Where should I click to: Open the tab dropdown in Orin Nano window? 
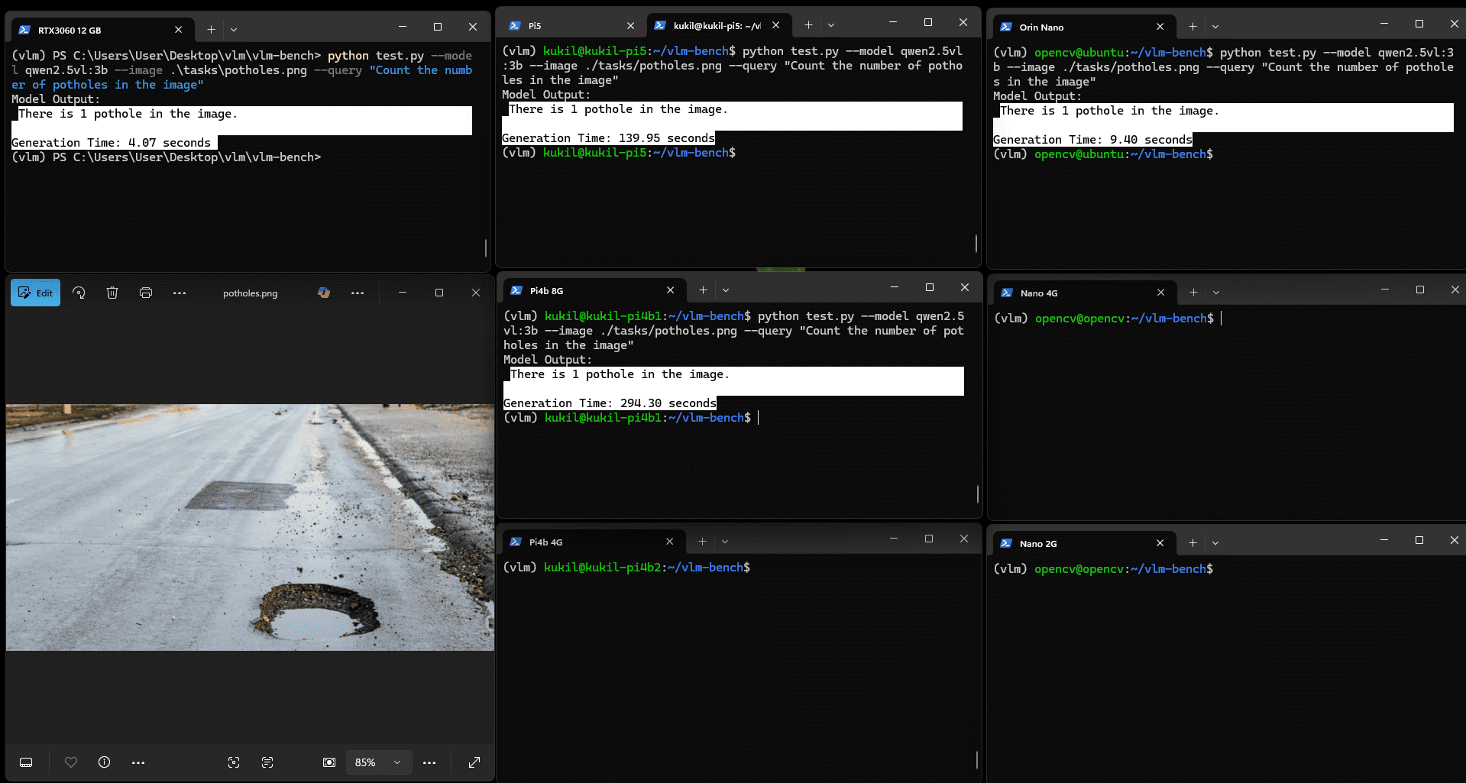tap(1215, 27)
